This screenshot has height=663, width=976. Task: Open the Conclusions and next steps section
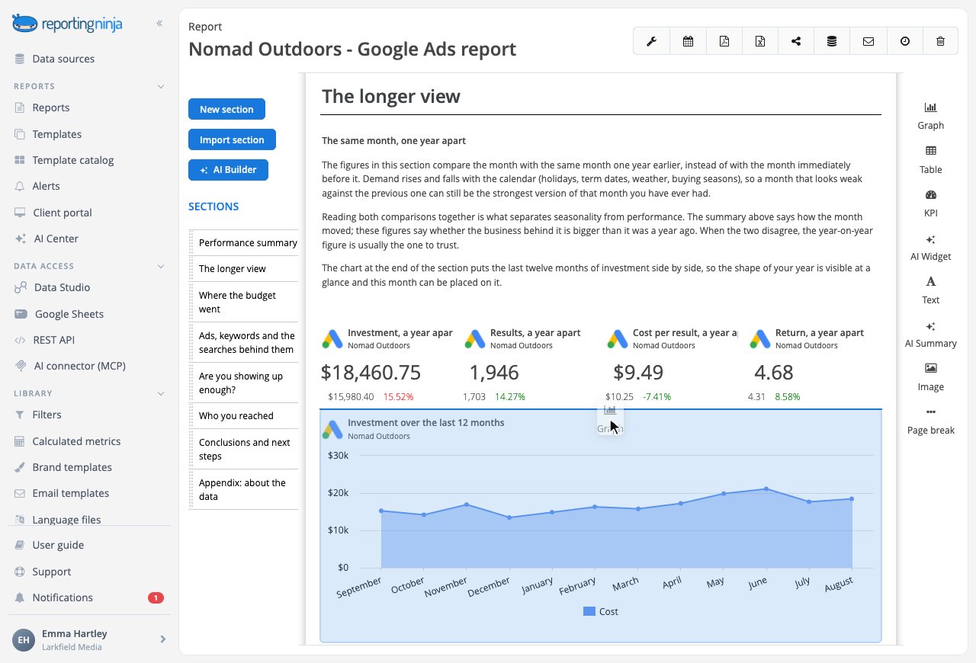243,450
